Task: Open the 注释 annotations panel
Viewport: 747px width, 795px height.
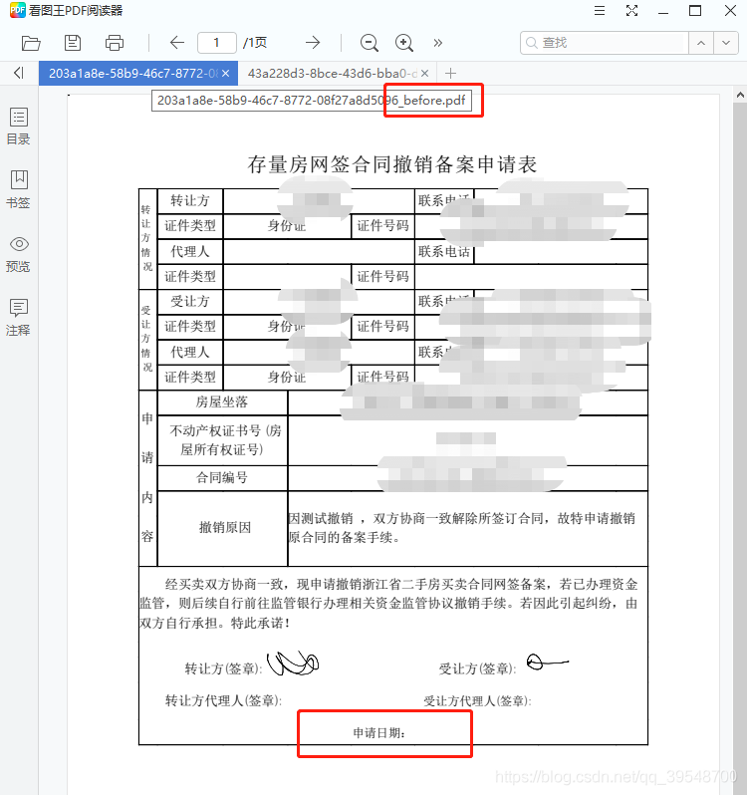Action: [18, 318]
